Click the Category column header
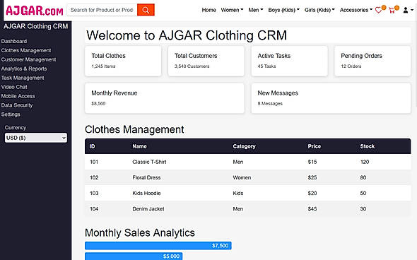This screenshot has height=260, width=417. tap(244, 146)
